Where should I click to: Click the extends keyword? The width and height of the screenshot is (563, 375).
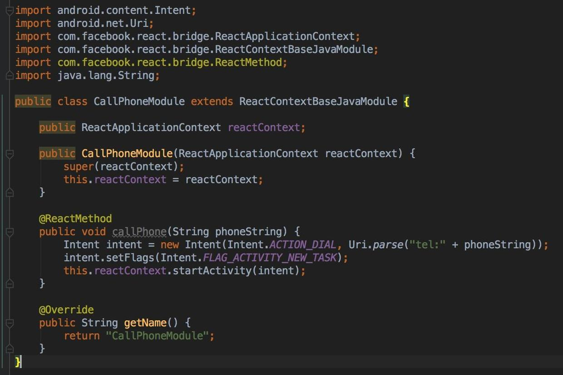[x=212, y=101]
